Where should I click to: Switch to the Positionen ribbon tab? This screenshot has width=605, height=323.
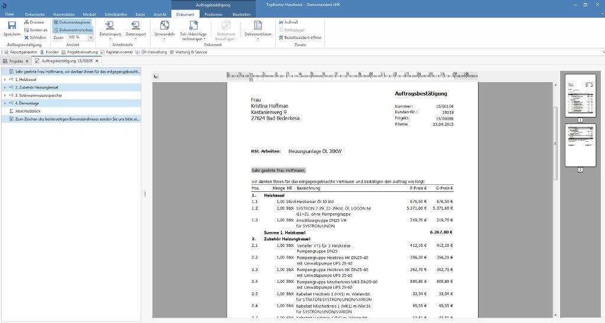[x=213, y=14]
